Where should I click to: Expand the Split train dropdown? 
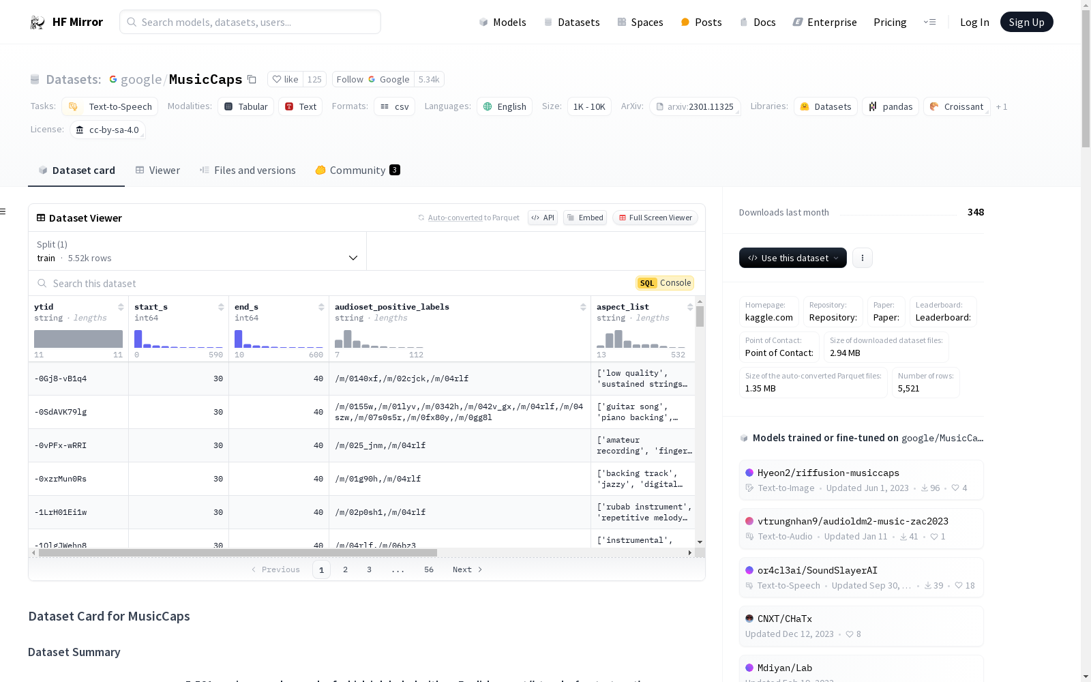click(x=197, y=251)
